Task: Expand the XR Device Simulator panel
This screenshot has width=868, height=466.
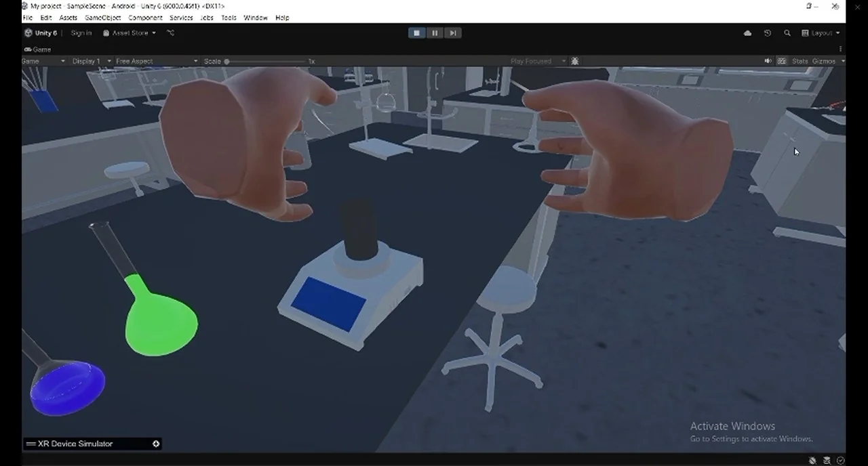Action: [x=156, y=444]
